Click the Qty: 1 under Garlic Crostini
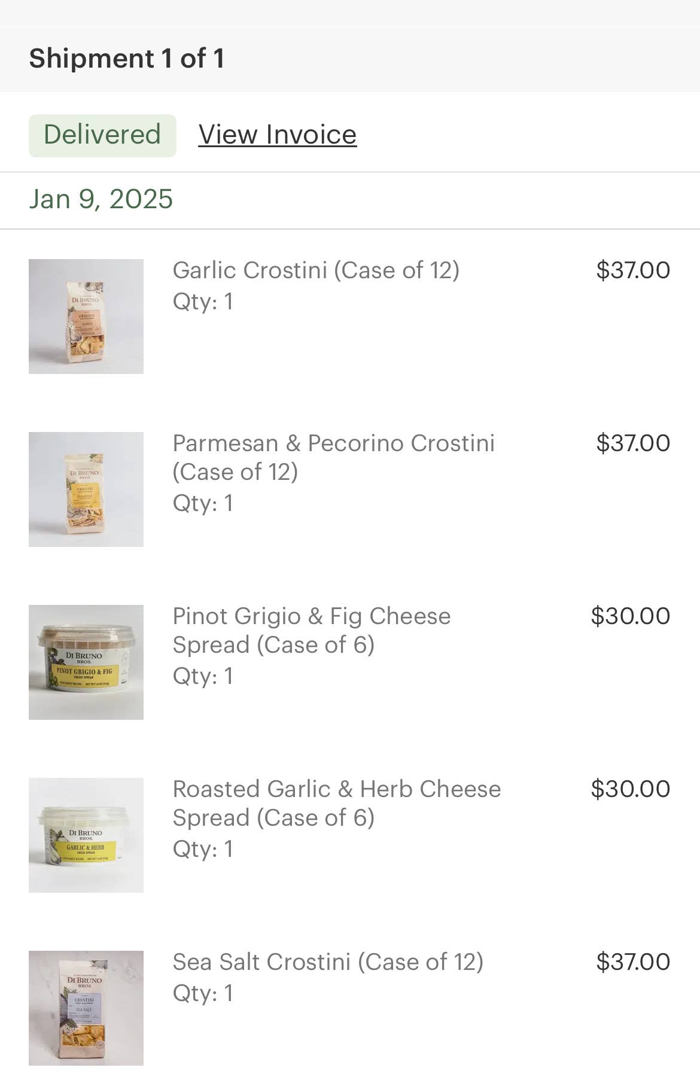This screenshot has height=1089, width=700. pos(203,302)
